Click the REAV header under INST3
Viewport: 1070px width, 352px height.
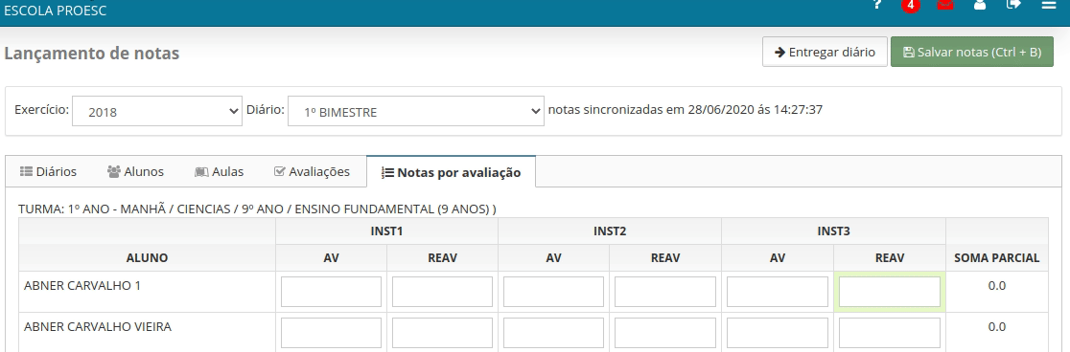coord(889,258)
